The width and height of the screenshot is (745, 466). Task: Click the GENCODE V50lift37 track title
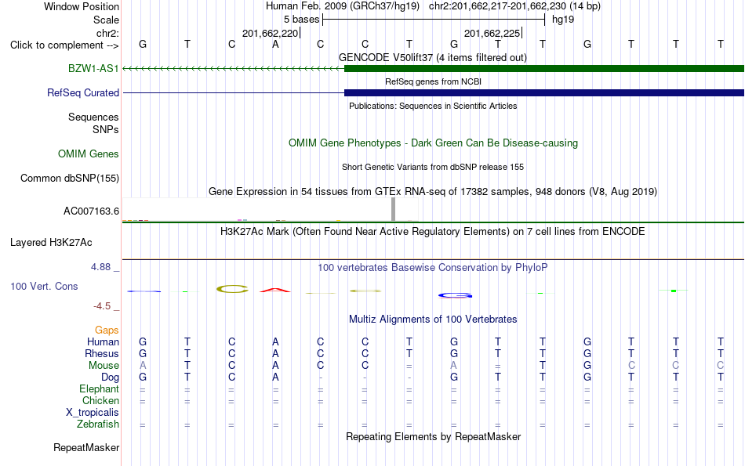[x=432, y=57]
